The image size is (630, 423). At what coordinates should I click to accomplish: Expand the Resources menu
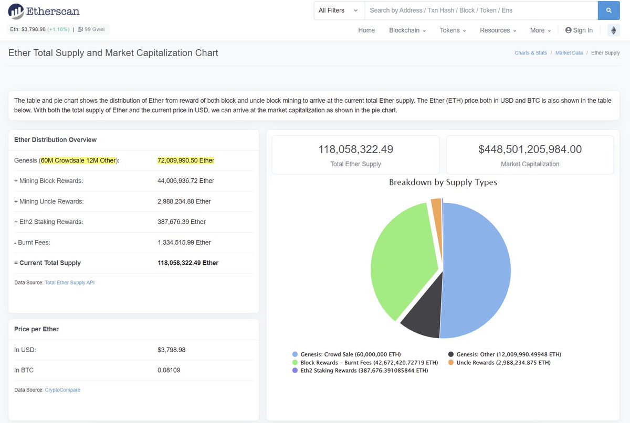498,30
